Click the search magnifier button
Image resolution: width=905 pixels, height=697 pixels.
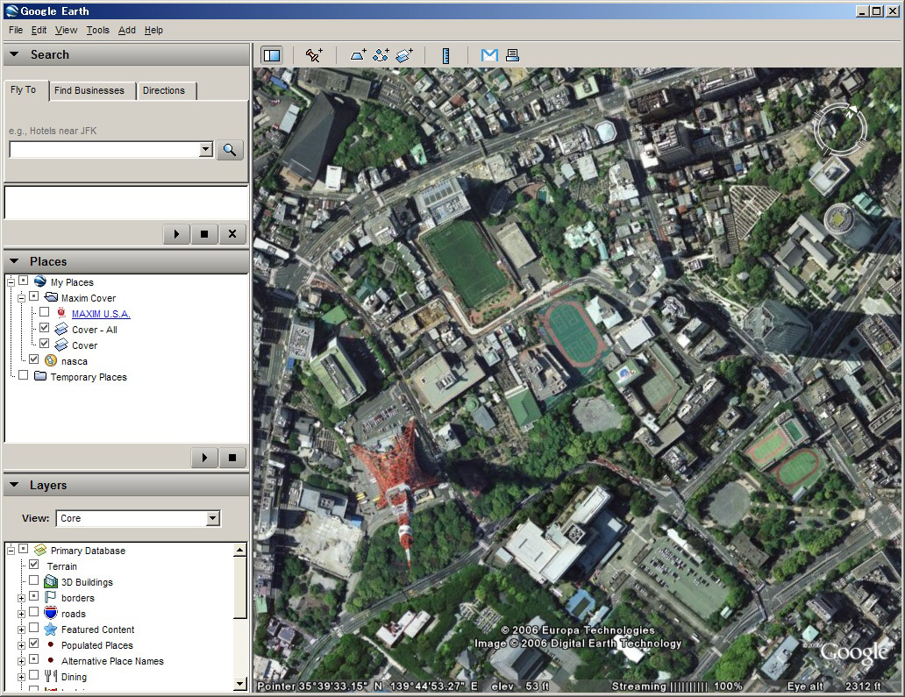pos(229,150)
